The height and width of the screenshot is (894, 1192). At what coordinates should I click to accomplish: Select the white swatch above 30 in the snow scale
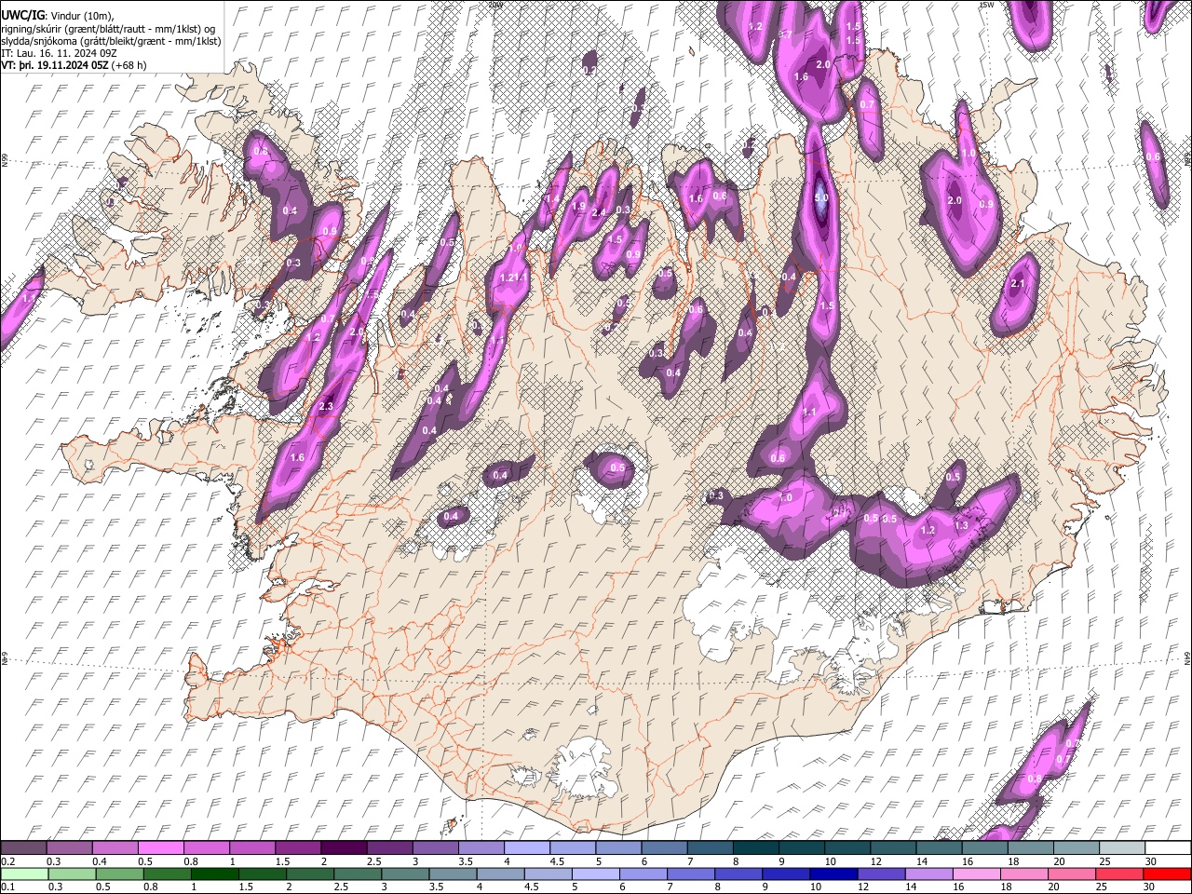click(x=1167, y=848)
